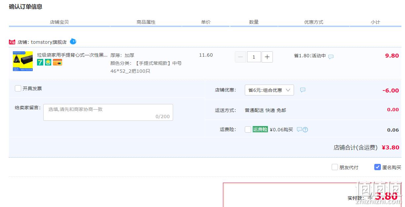The height and width of the screenshot is (207, 405).
Task: Increase quantity with the plus button
Action: pos(267,57)
